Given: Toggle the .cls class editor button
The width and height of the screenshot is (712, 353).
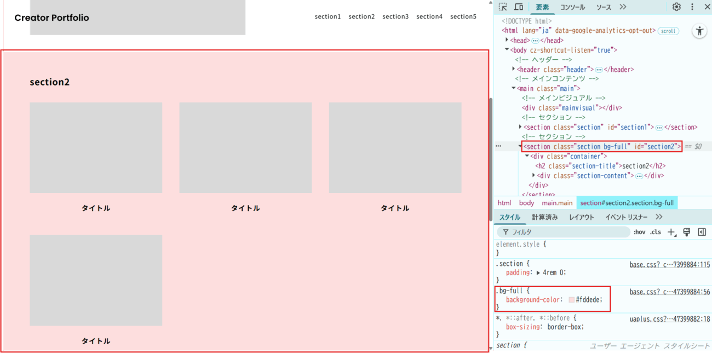Looking at the screenshot, I should pos(655,232).
